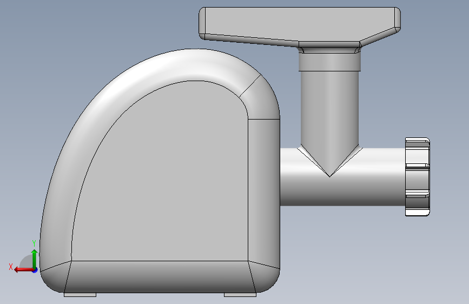Select the bottom base band of the housing
This screenshot has height=304, width=469.
[160, 277]
